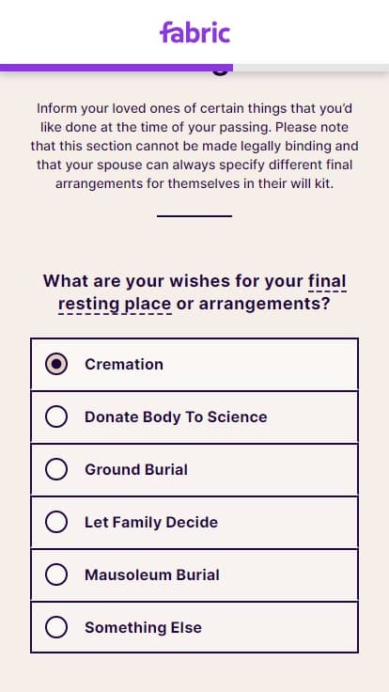Click the Something Else label text
Image resolution: width=389 pixels, height=692 pixels.
[144, 627]
